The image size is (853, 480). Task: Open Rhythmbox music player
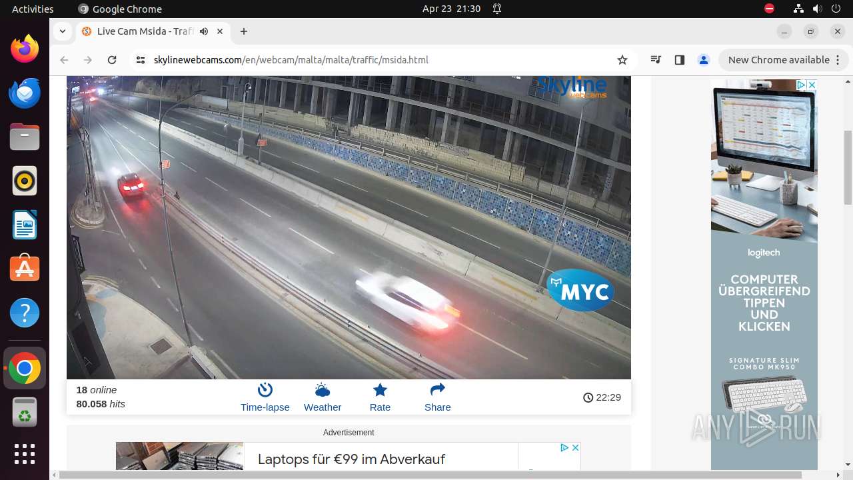(25, 181)
